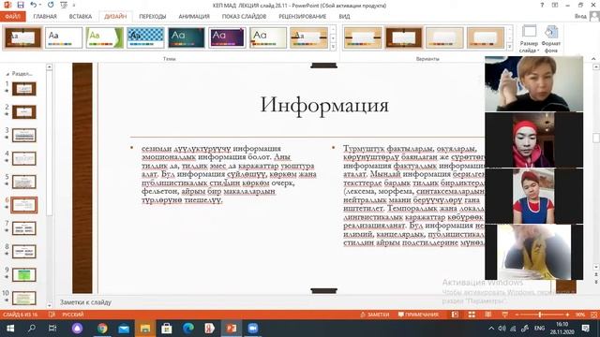Click the slide title Информация
Image resolution: width=600 pixels, height=337 pixels.
pyautogui.click(x=324, y=104)
